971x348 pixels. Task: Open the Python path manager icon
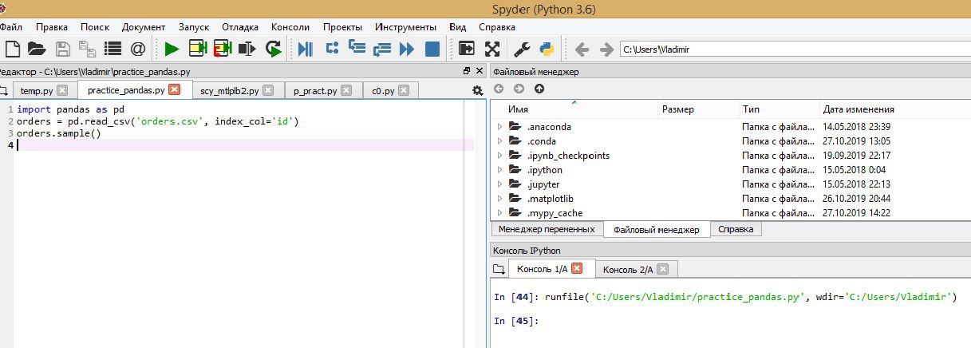(547, 49)
